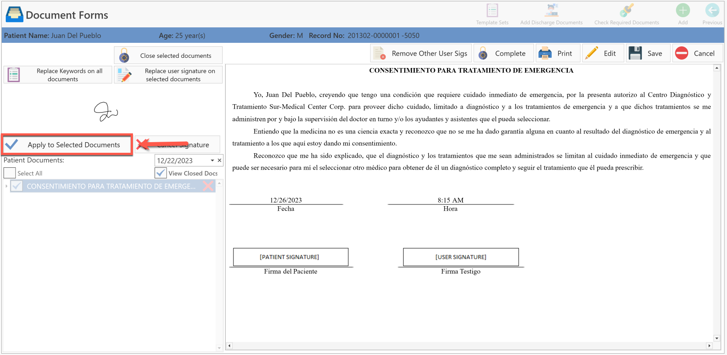The width and height of the screenshot is (727, 355).
Task: Click the Record No value 201302-0000001 -5050
Action: 383,35
